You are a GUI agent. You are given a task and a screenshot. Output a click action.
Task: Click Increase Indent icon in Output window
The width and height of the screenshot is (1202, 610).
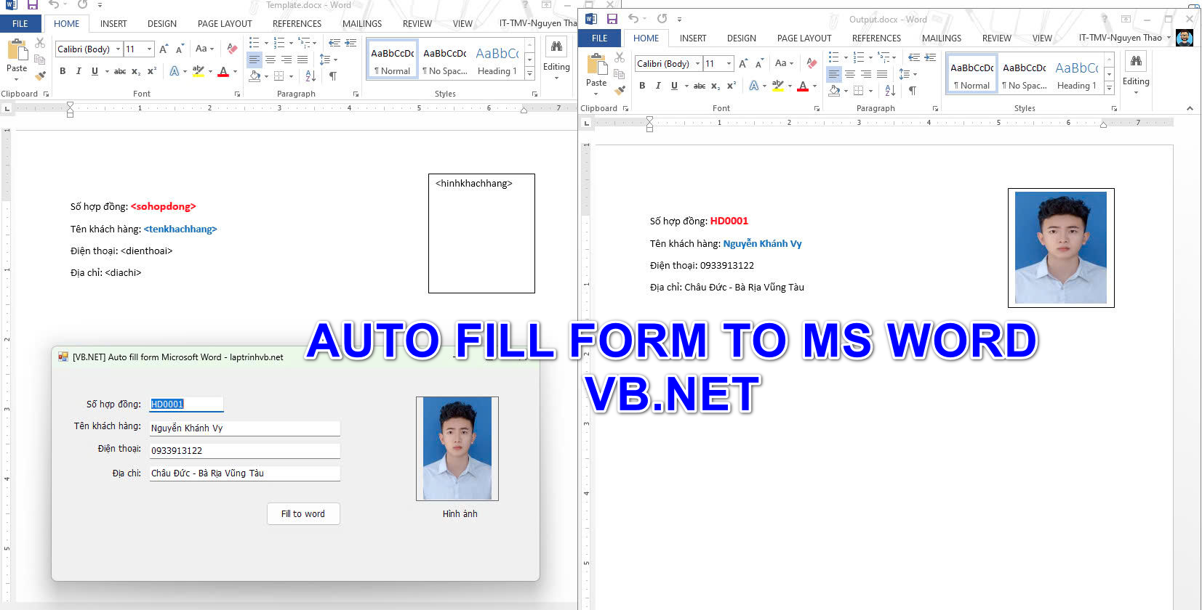pyautogui.click(x=930, y=57)
